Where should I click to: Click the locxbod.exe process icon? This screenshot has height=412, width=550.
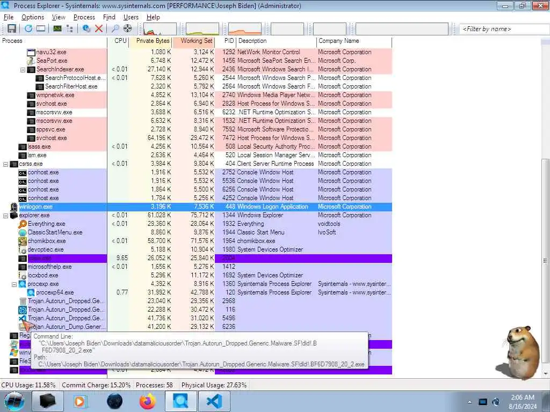tap(23, 275)
